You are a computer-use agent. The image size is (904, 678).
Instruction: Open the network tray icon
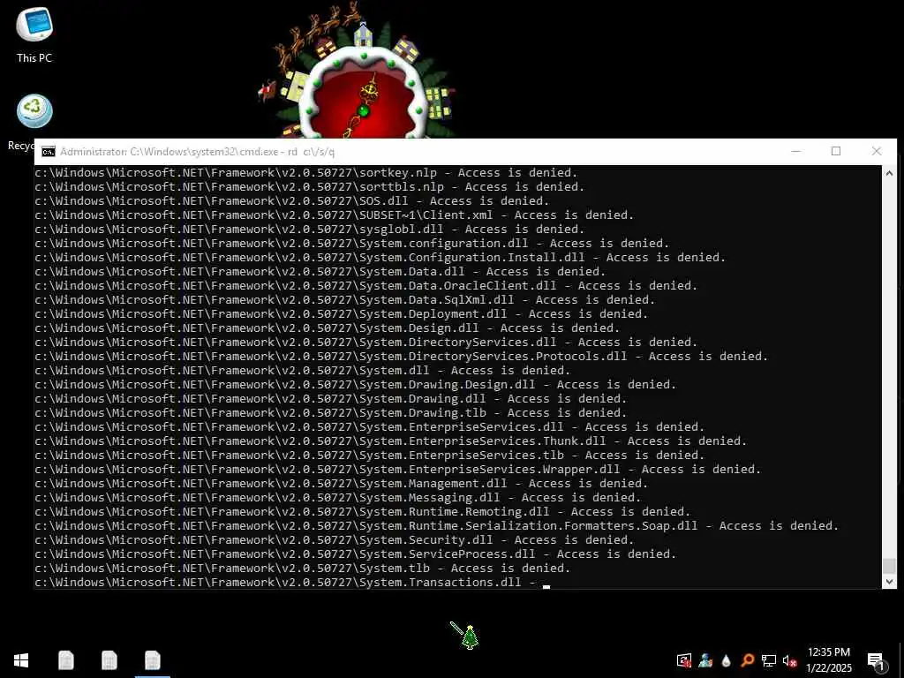pyautogui.click(x=769, y=660)
